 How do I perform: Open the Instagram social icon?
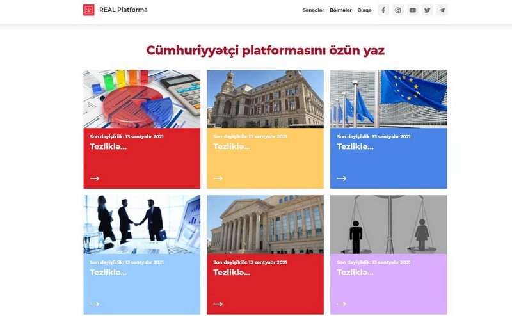[x=397, y=10]
